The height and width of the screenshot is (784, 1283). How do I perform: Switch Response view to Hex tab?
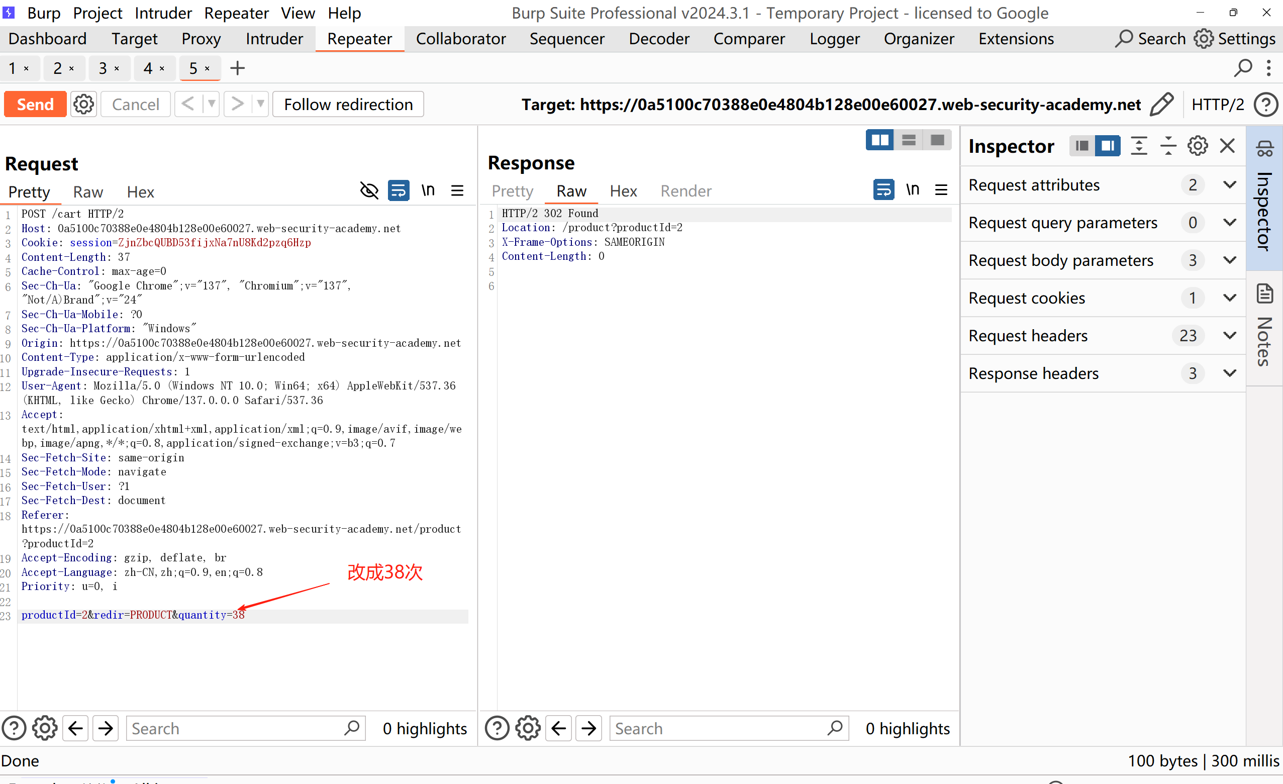[x=623, y=191]
